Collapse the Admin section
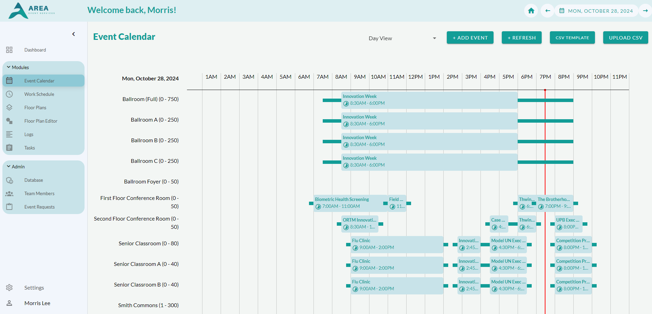Image resolution: width=652 pixels, height=314 pixels. (9, 167)
